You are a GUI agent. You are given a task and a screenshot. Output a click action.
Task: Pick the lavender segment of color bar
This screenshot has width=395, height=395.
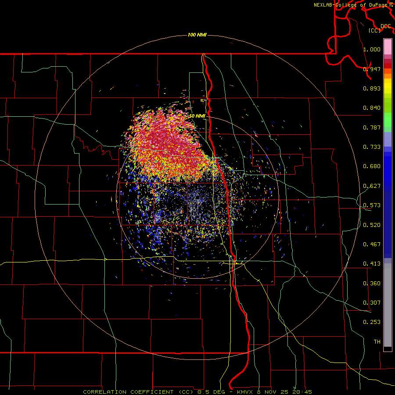(388, 139)
